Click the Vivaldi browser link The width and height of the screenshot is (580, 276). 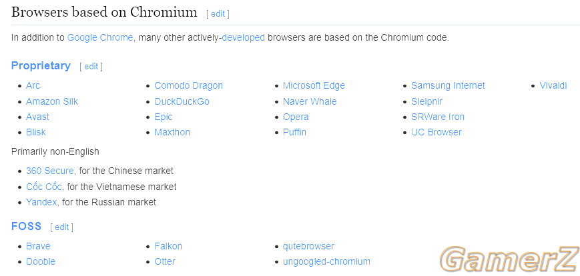pos(553,86)
